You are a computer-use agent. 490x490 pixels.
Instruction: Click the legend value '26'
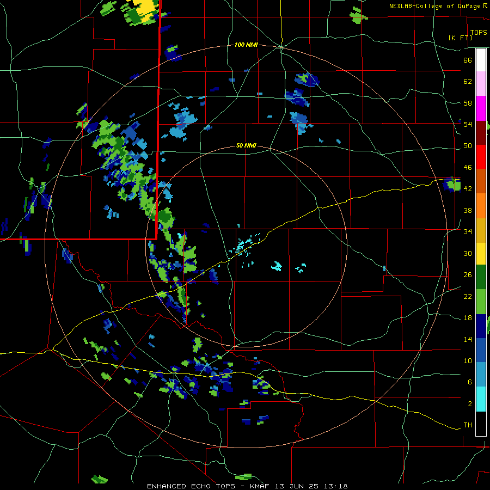(x=468, y=275)
